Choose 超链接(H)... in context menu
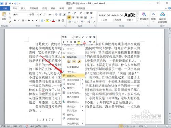171x128 pixels. click(73, 102)
